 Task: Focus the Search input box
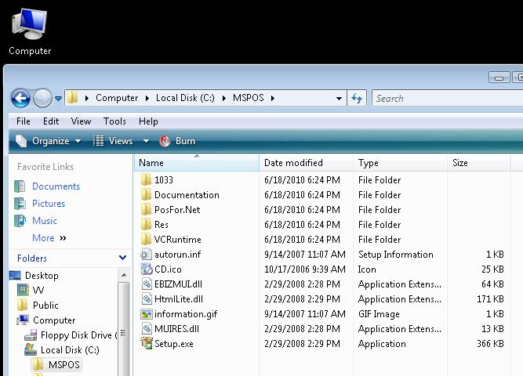[x=447, y=99]
